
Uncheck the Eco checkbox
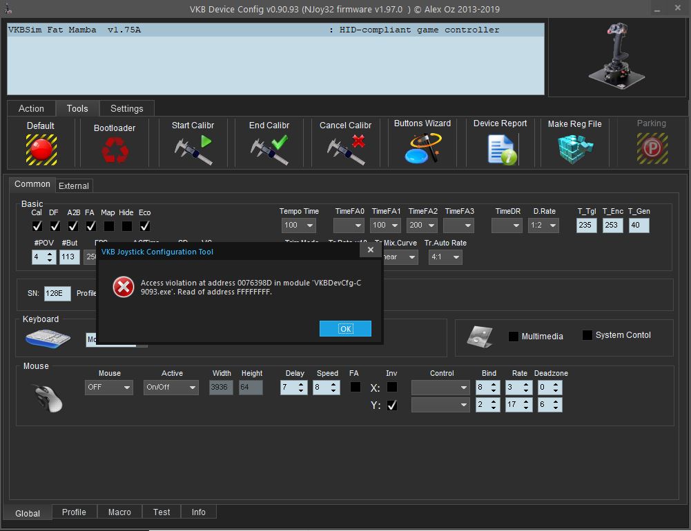click(145, 226)
